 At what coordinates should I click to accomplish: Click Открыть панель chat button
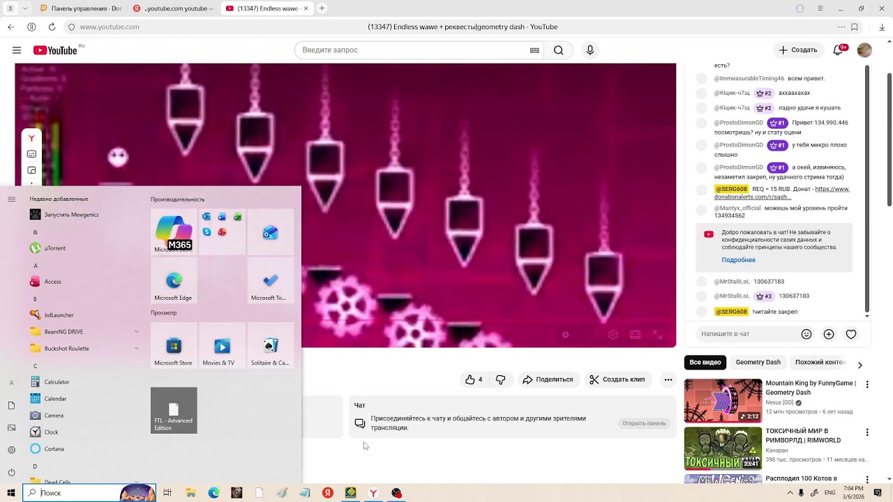[x=644, y=423]
